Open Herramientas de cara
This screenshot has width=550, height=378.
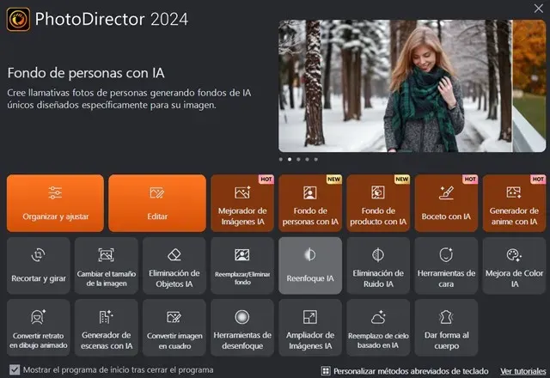click(446, 265)
